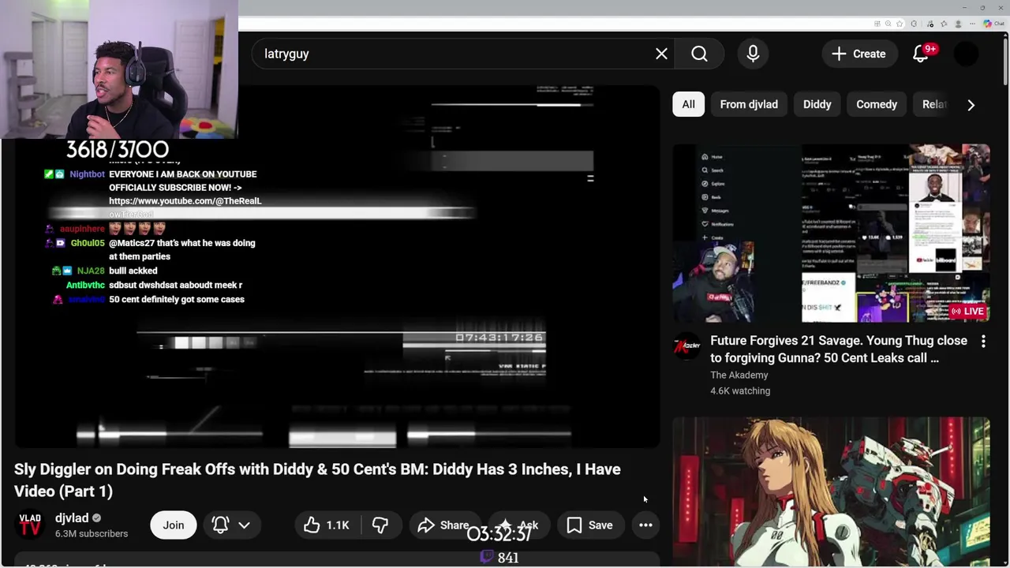Click the video player to toggle playback
Screen dimensions: 1010x568
pos(337,267)
